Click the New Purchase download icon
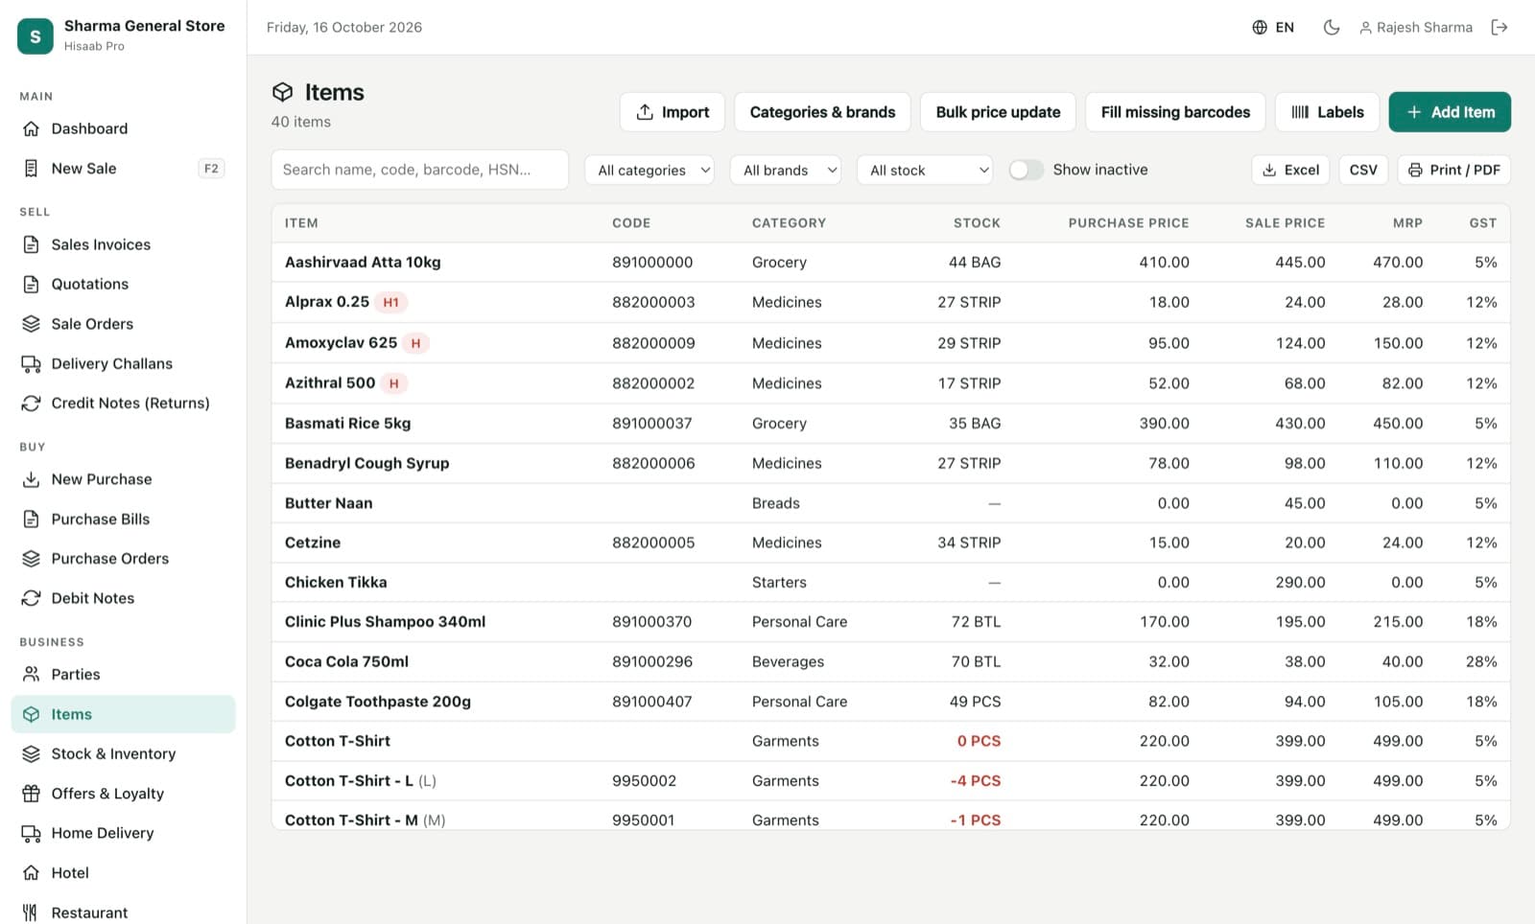Viewport: 1535px width, 924px height. point(31,479)
